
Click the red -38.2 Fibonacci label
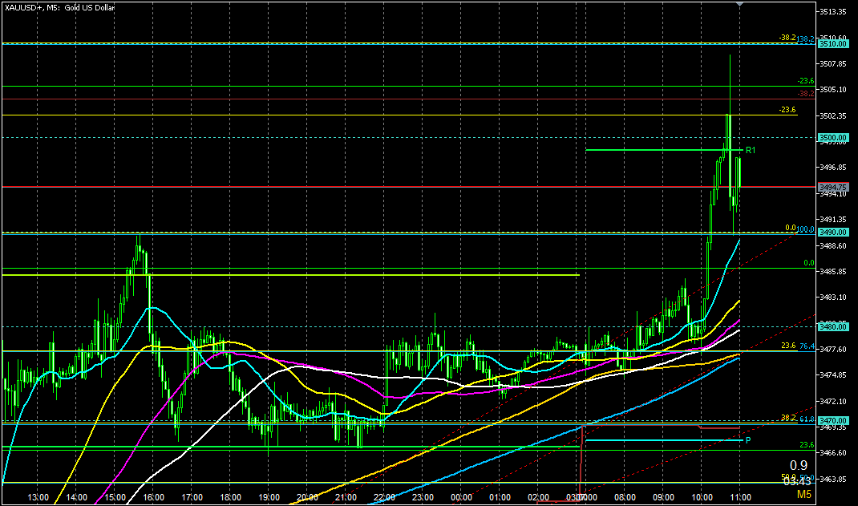pos(805,94)
